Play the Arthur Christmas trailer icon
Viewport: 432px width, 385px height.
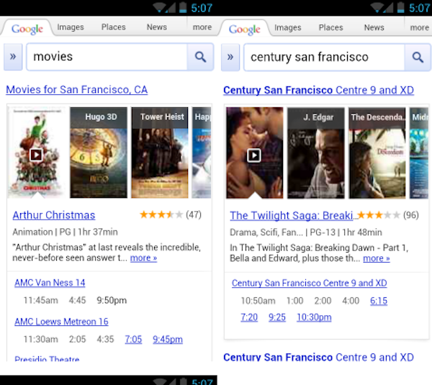(x=36, y=155)
